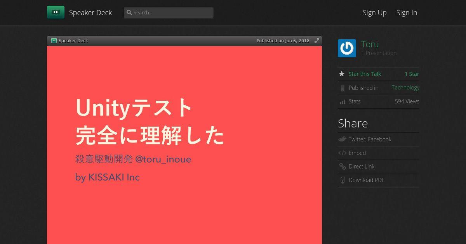Image resolution: width=466 pixels, height=244 pixels.
Task: Expand presentation to fullscreen
Action: point(317,41)
